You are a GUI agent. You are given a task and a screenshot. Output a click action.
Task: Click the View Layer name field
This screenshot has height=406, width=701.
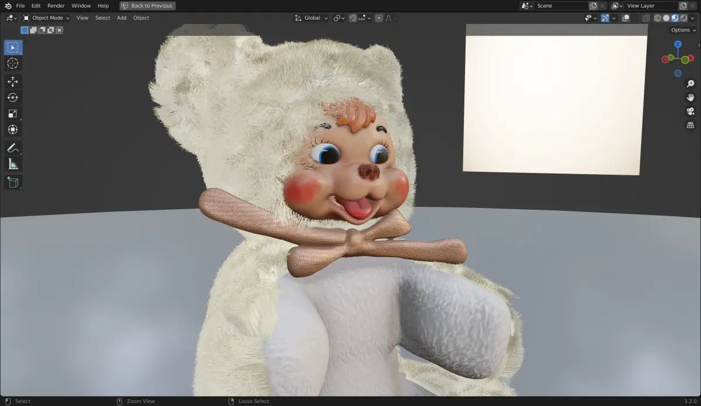coord(651,6)
